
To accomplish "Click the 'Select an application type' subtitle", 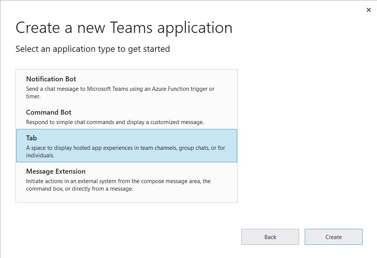I will 93,49.
